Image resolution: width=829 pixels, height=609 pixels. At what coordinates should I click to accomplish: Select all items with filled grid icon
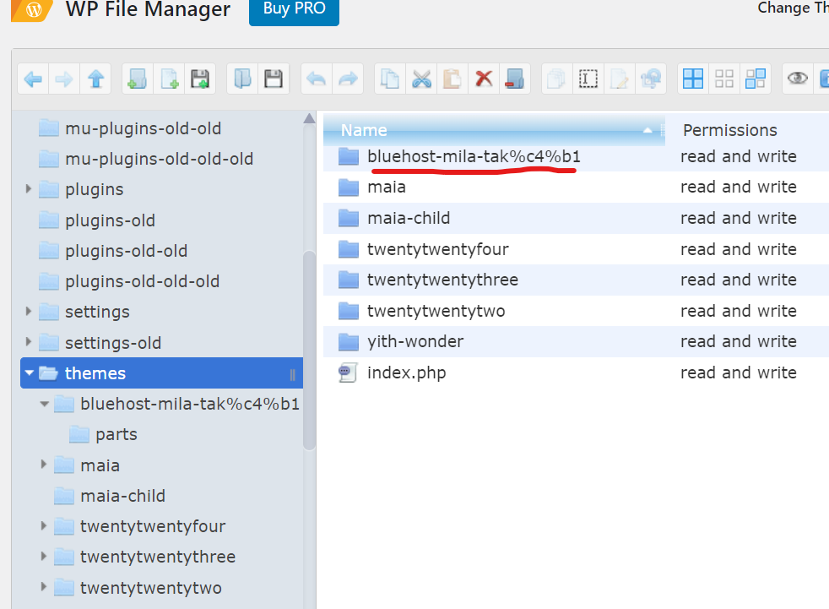pos(692,79)
